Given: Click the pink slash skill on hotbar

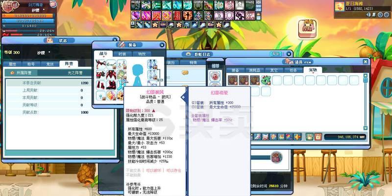Looking at the screenshot, I should coord(146,16).
